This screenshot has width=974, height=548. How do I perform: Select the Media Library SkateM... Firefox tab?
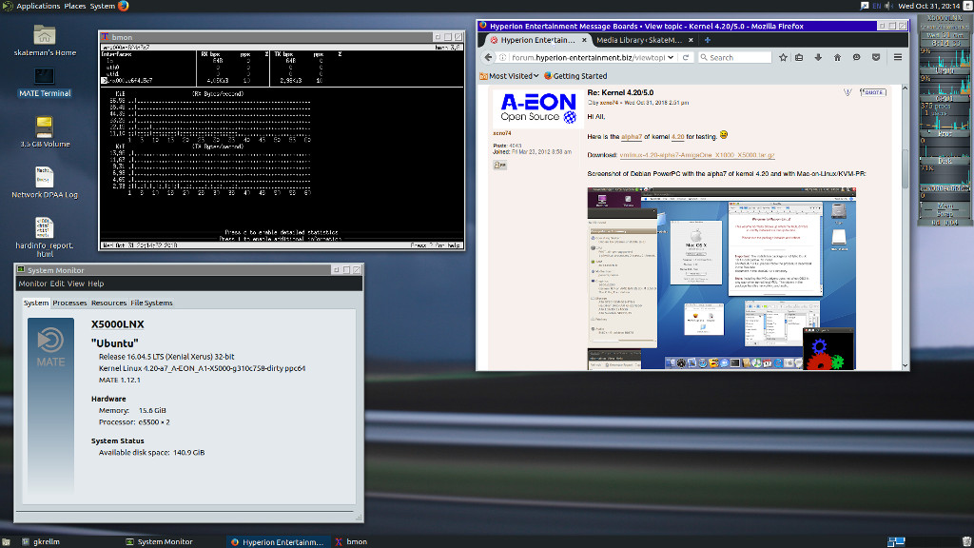coord(640,40)
